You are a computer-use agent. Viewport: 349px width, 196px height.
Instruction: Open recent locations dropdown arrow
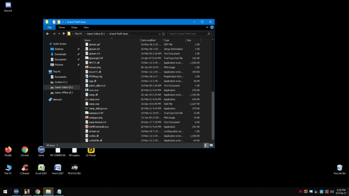click(59, 34)
